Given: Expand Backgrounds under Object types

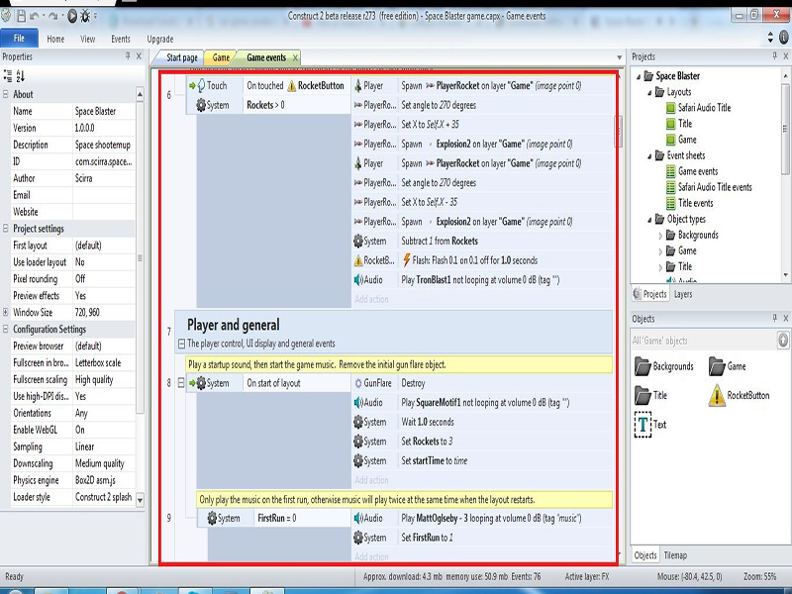Looking at the screenshot, I should click(x=660, y=236).
